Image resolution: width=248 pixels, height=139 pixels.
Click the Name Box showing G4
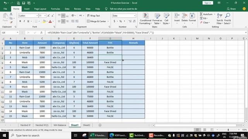[10, 32]
